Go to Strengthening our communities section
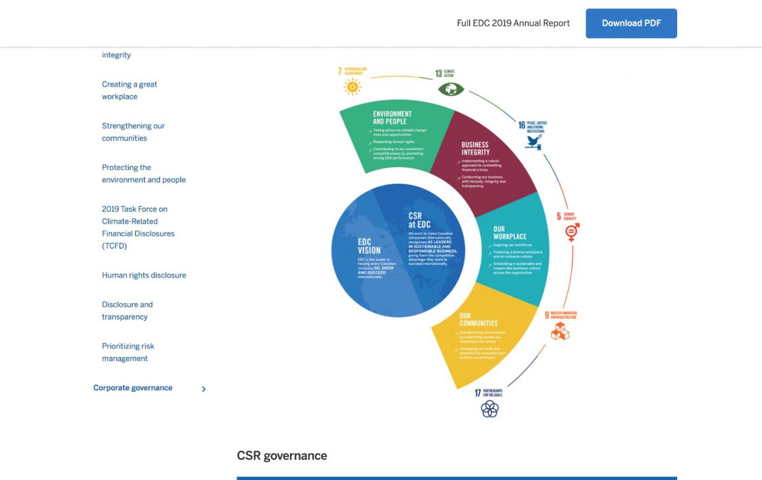This screenshot has width=762, height=480. pos(133,132)
